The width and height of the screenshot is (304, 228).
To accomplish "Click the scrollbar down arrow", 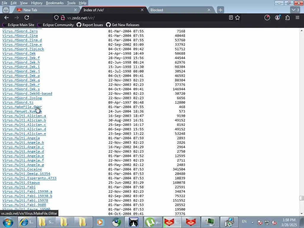I will coord(302,214).
